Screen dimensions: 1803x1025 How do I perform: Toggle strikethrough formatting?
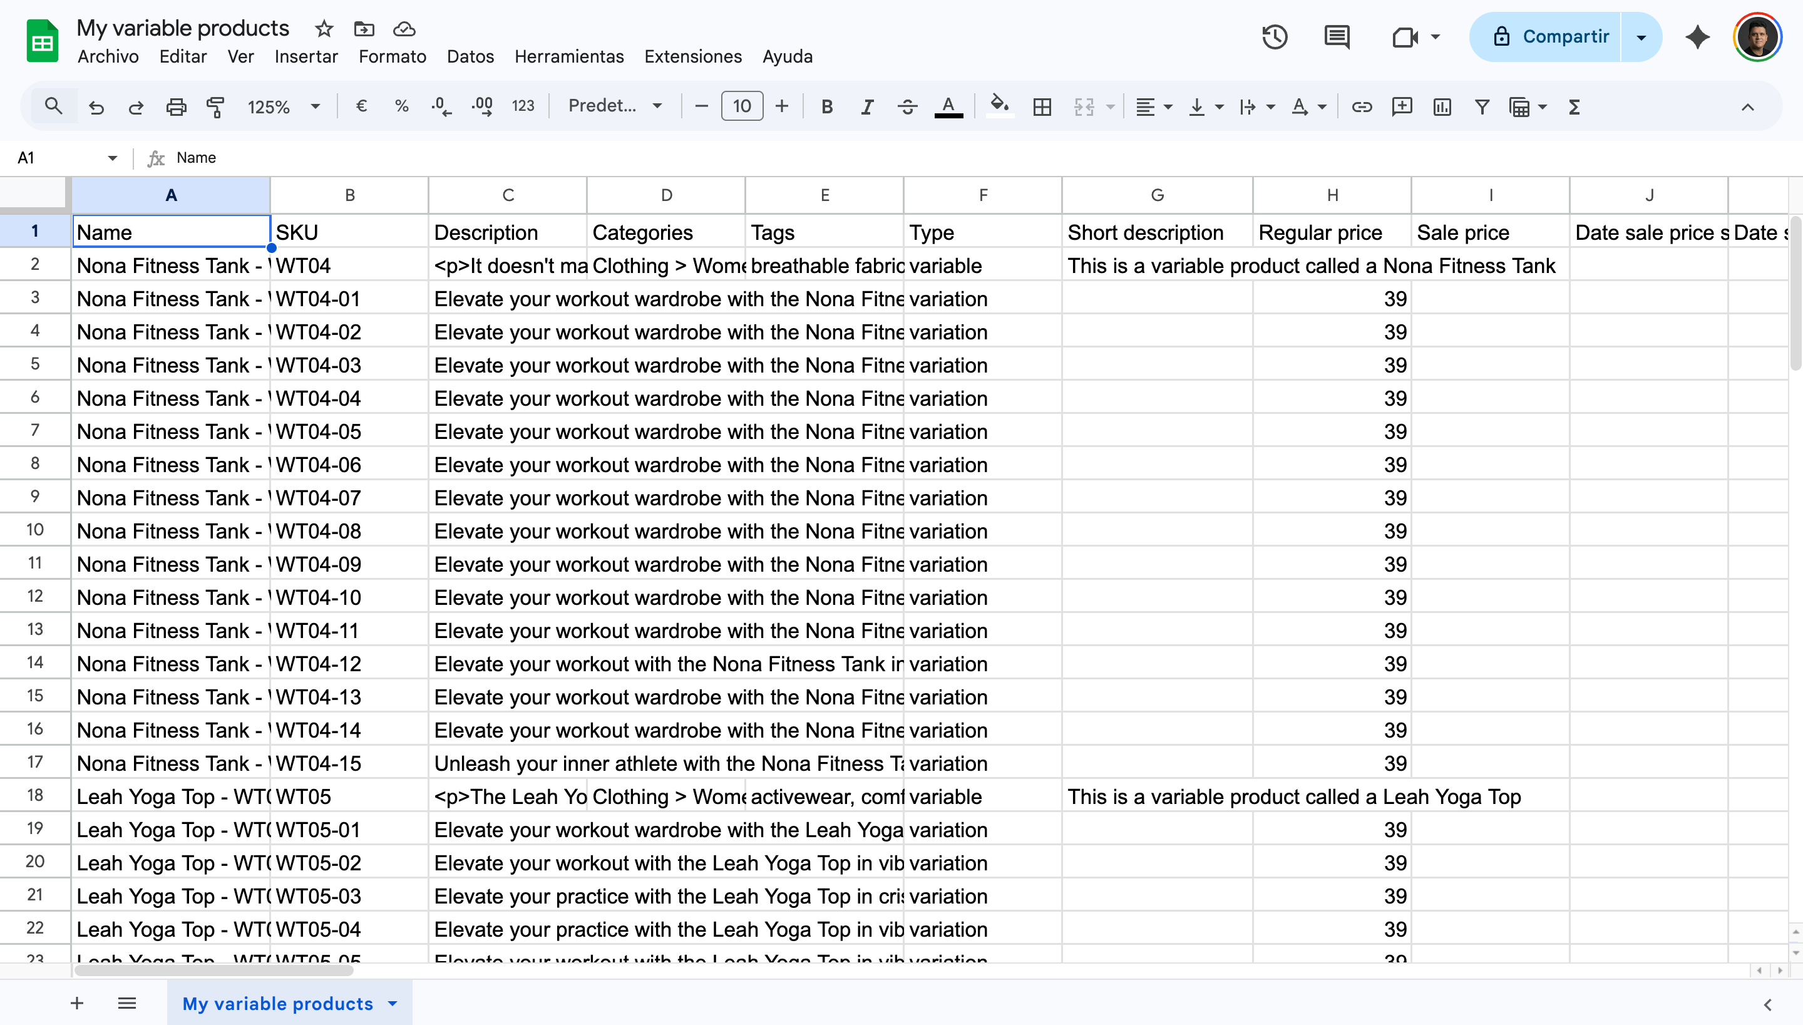(907, 107)
